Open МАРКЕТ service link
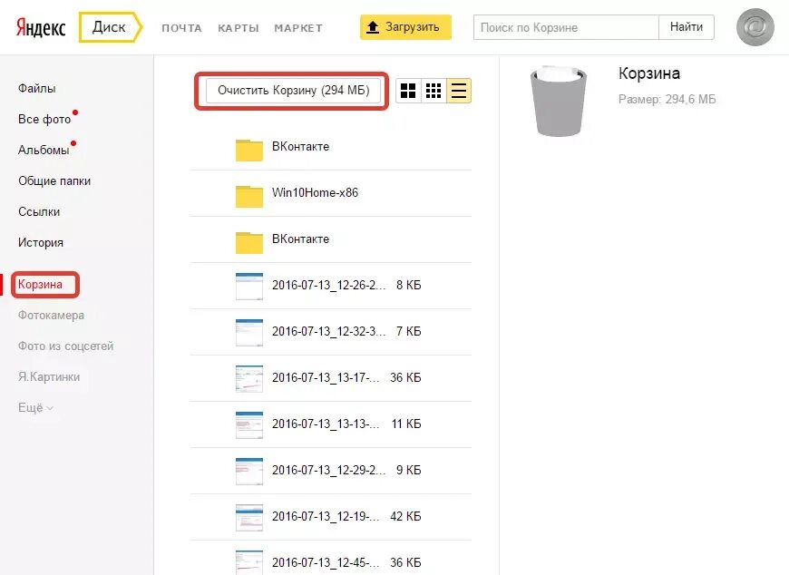 point(298,28)
